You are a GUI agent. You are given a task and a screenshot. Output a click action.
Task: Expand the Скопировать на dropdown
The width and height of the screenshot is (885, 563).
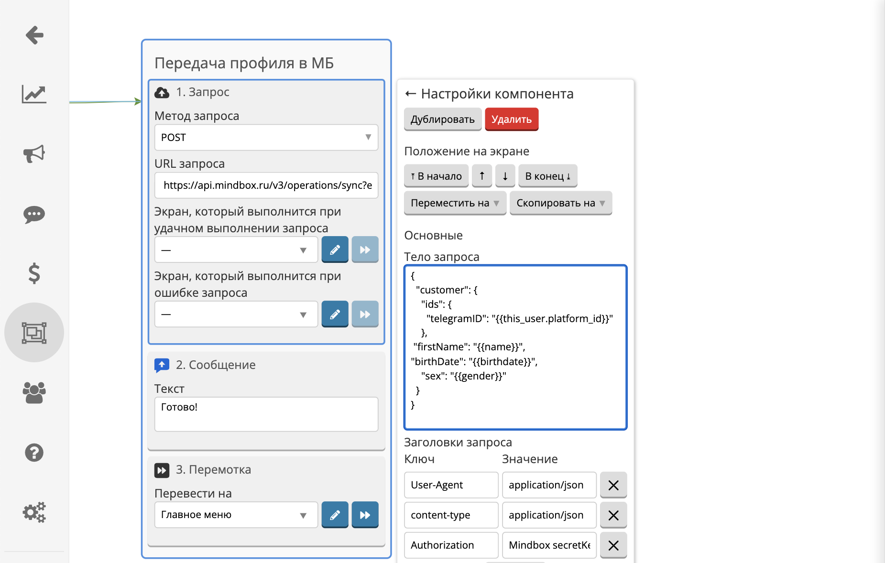click(561, 203)
